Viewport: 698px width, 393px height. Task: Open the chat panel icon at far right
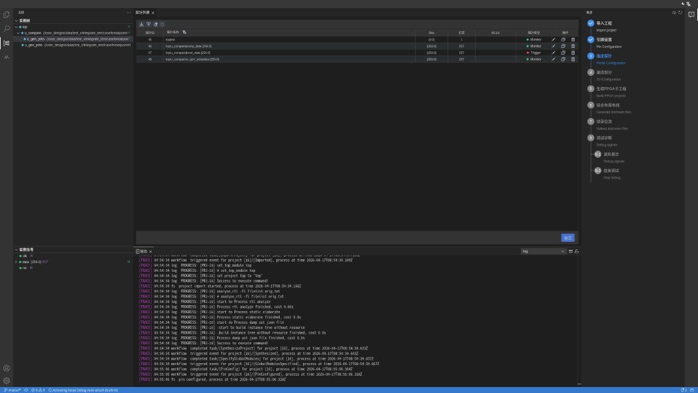pos(691,15)
